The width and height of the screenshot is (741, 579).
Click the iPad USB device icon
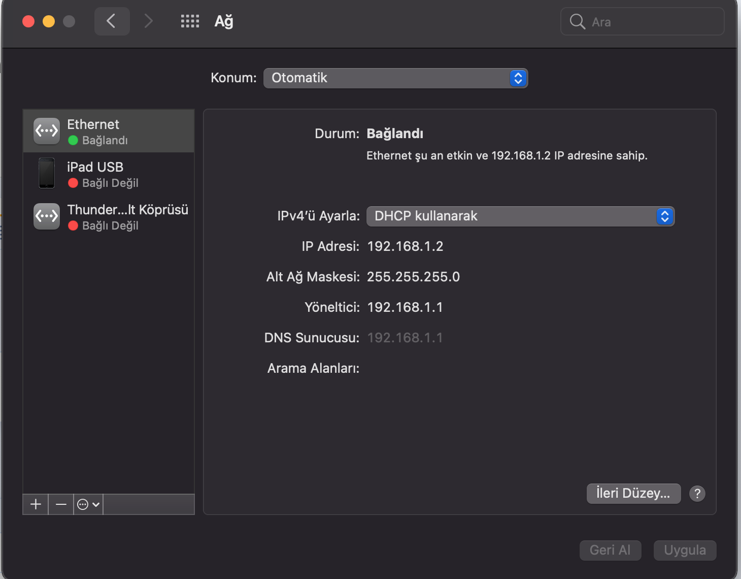[46, 173]
